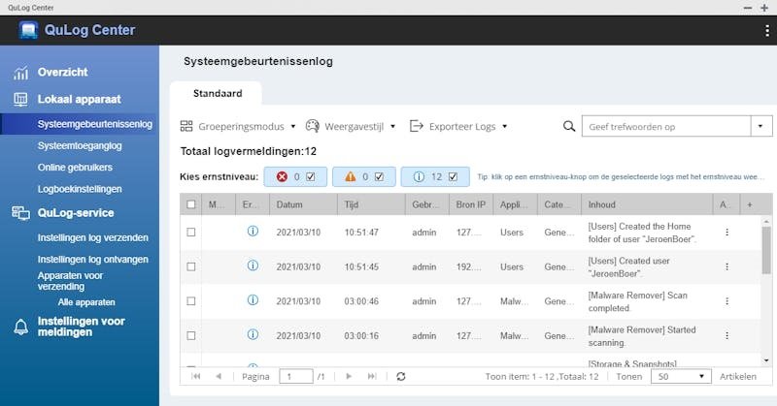This screenshot has width=777, height=406.
Task: Open actions menu for Scan completed row
Action: coord(726,301)
